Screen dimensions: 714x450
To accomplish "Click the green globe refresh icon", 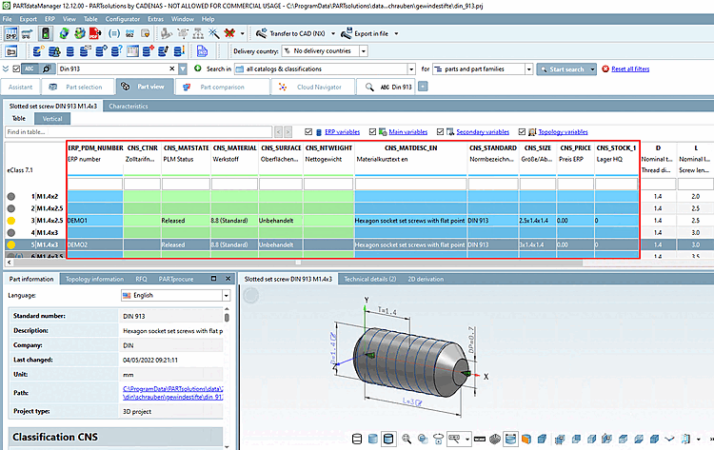I will tap(64, 33).
